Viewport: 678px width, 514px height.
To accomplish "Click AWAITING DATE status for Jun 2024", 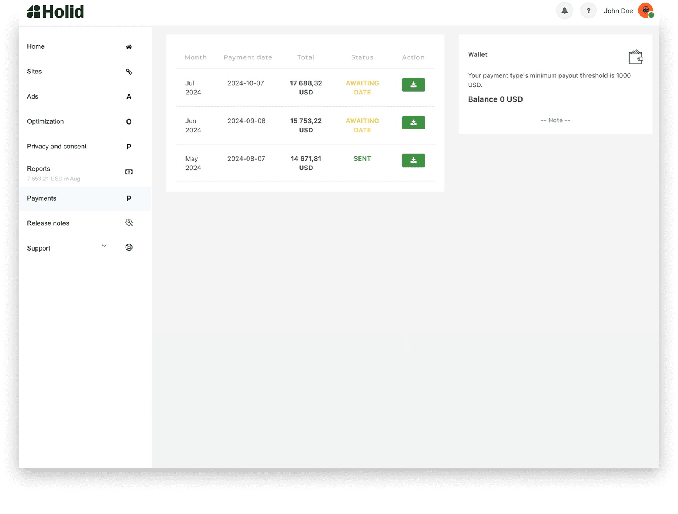I will click(362, 125).
